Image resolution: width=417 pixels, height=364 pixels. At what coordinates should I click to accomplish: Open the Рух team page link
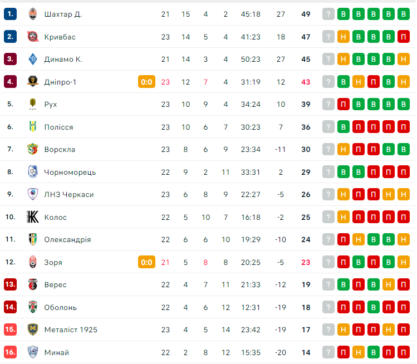tap(51, 104)
